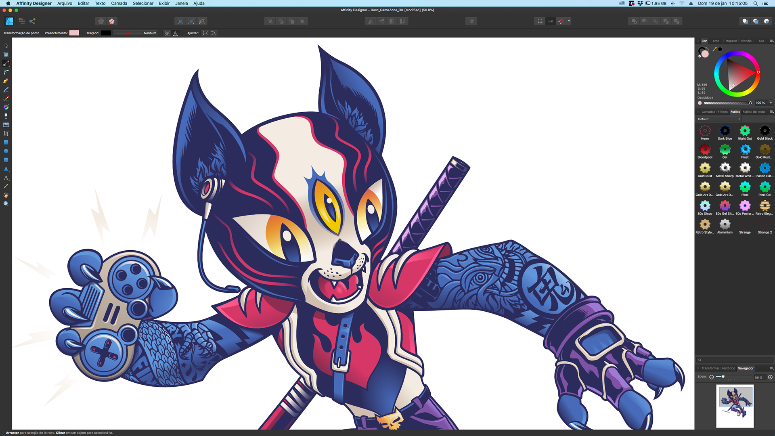Image resolution: width=775 pixels, height=436 pixels.
Task: Select the Hand view tool
Action: (6, 195)
